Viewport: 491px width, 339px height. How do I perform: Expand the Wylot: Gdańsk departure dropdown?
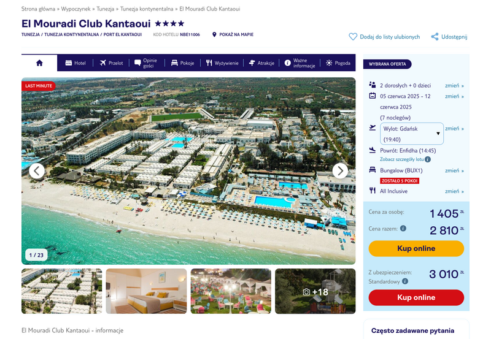click(x=411, y=134)
